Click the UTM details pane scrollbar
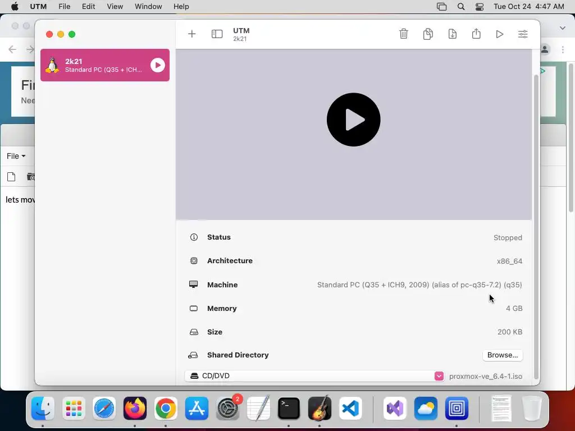The width and height of the screenshot is (575, 431). pyautogui.click(x=536, y=227)
